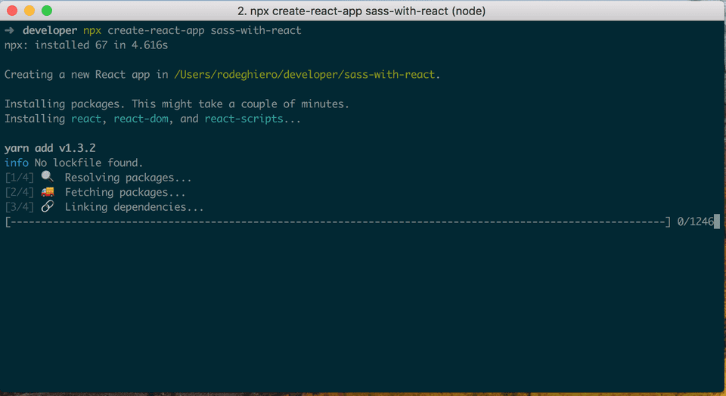
Task: Click the yellow minimize window button
Action: click(x=29, y=11)
